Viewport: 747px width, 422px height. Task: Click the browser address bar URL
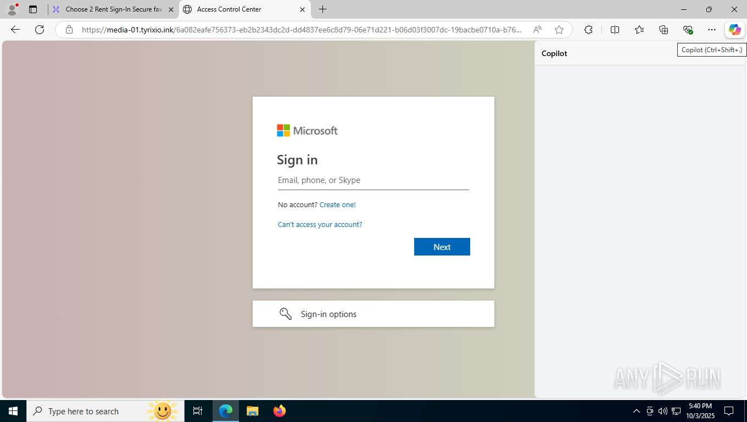click(302, 30)
